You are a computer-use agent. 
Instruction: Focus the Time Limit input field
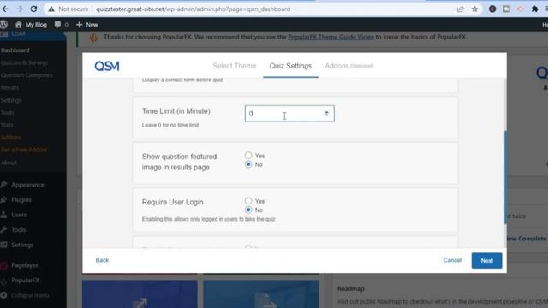tap(289, 114)
